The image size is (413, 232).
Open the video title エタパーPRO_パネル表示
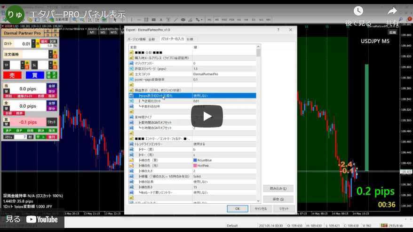(77, 15)
